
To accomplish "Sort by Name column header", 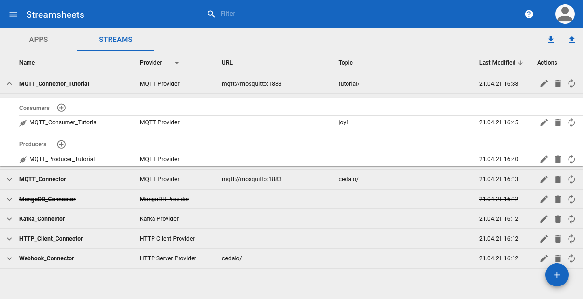I will [x=27, y=63].
